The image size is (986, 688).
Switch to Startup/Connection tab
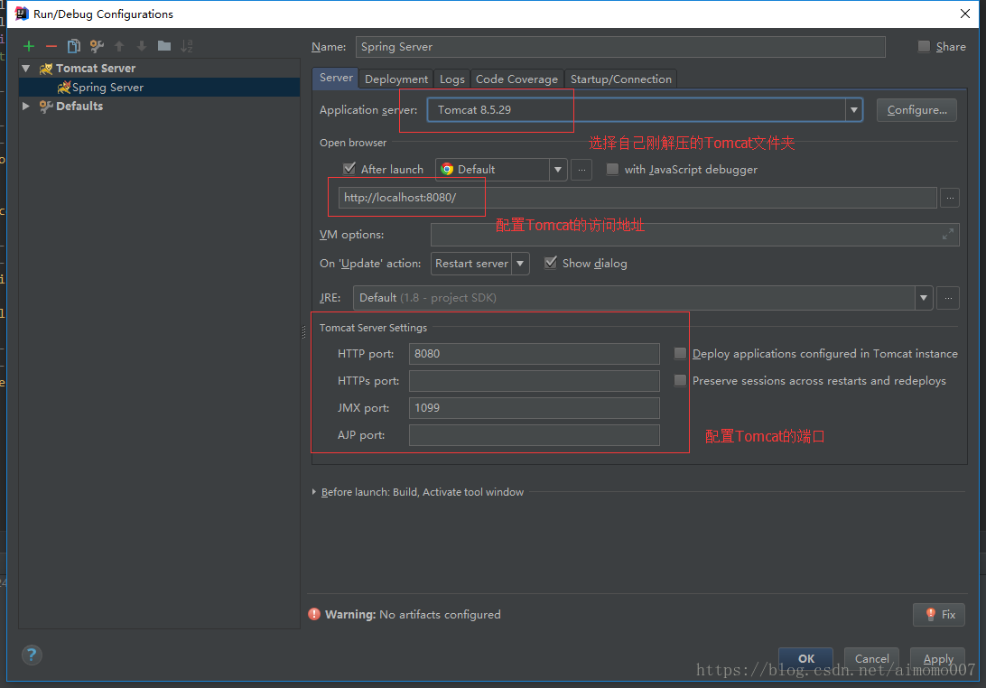pos(621,79)
